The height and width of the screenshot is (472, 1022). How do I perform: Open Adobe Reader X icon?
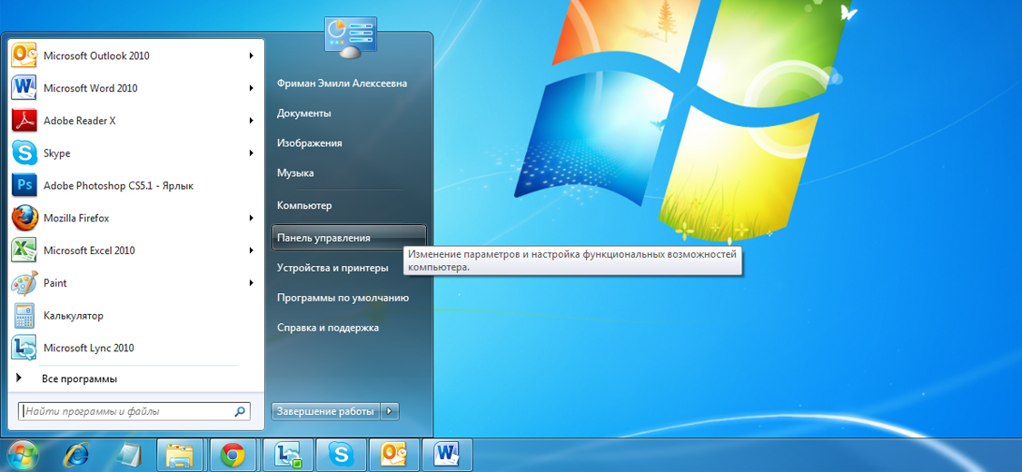25,121
